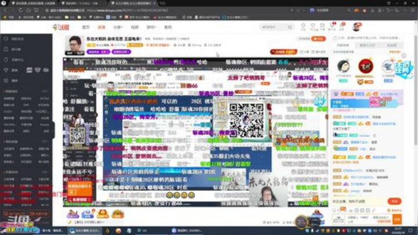Screen dimensions: 418x235
Task: Open the SS bookmarks folder
Action: click(x=82, y=17)
